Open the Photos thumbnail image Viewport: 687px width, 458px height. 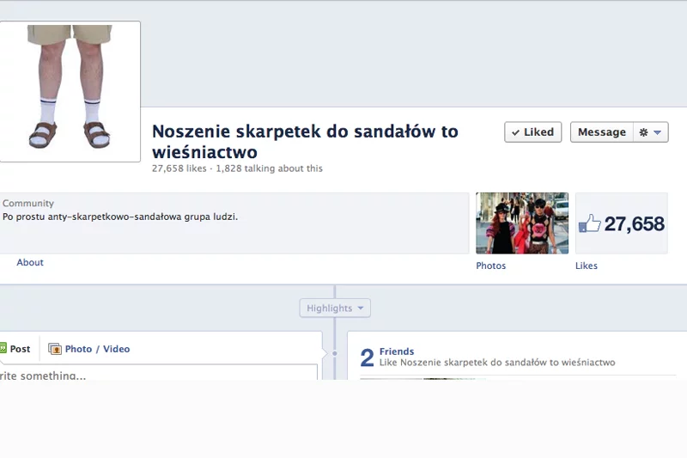(x=522, y=223)
